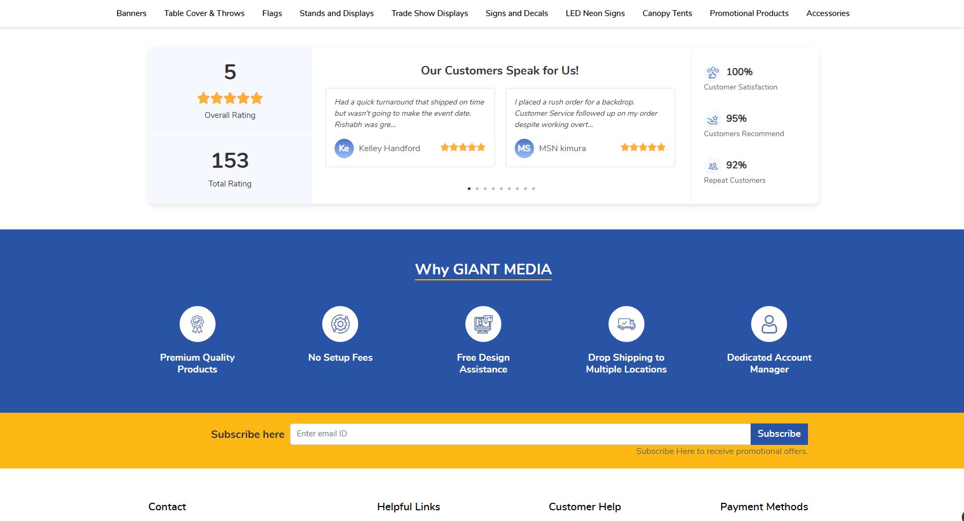Select the fifth review carousel dot
The height and width of the screenshot is (521, 964).
tap(501, 189)
